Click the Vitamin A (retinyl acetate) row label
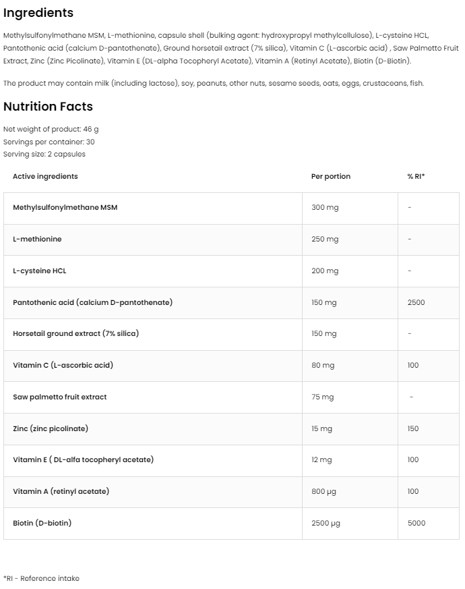This screenshot has height=589, width=465. coord(61,491)
